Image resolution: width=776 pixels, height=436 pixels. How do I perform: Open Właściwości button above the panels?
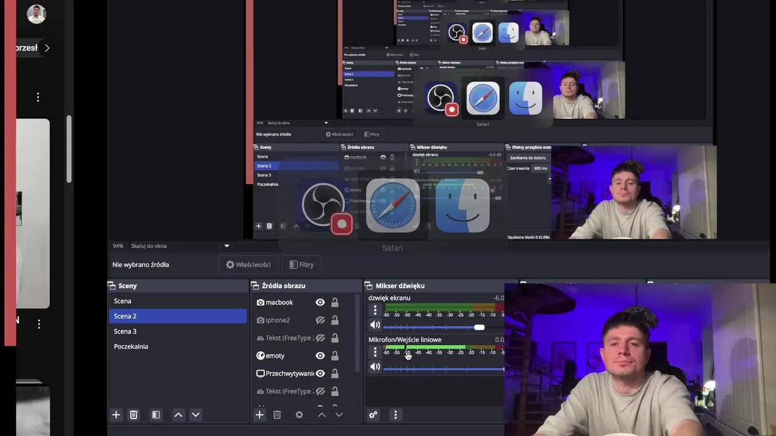point(249,265)
